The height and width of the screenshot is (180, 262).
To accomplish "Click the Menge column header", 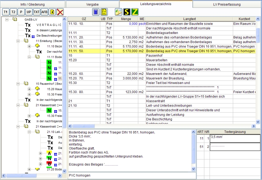I will pyautogui.click(x=125, y=18).
